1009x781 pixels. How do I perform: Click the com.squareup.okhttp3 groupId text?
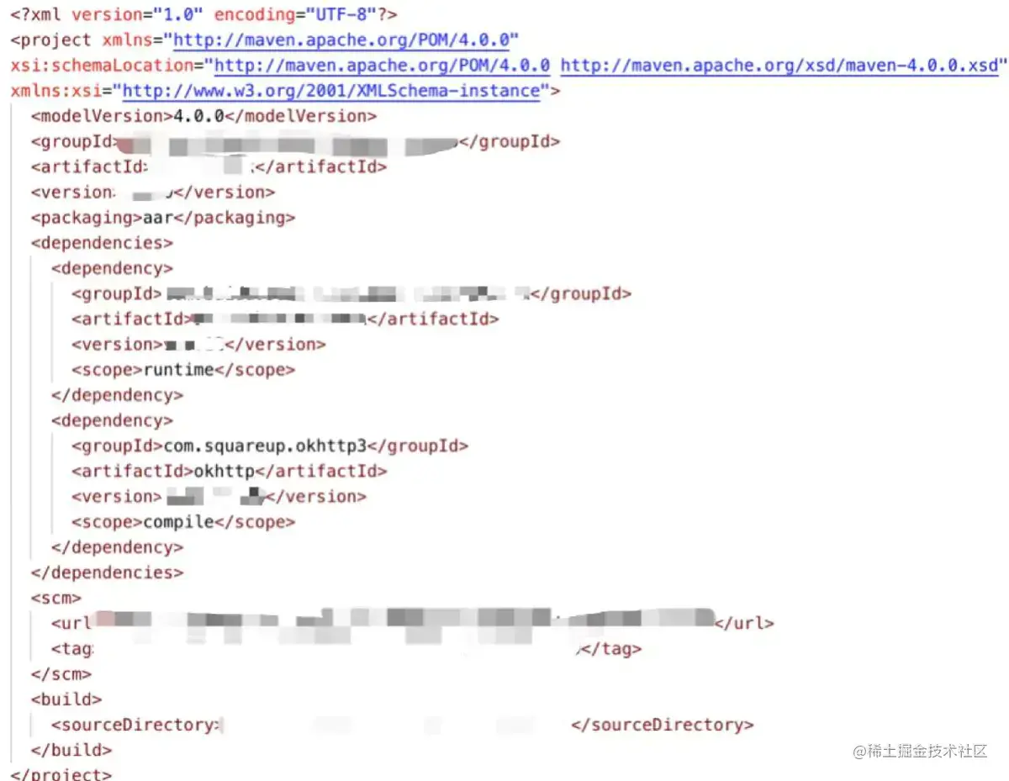click(265, 446)
